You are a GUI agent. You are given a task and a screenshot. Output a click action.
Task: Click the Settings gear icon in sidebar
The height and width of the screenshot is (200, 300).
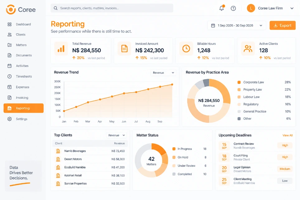[x=10, y=119]
